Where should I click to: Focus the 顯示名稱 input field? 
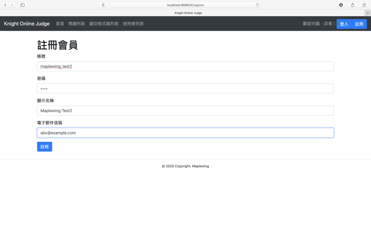coord(185,111)
